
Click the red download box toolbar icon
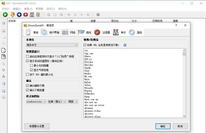click(x=25, y=14)
